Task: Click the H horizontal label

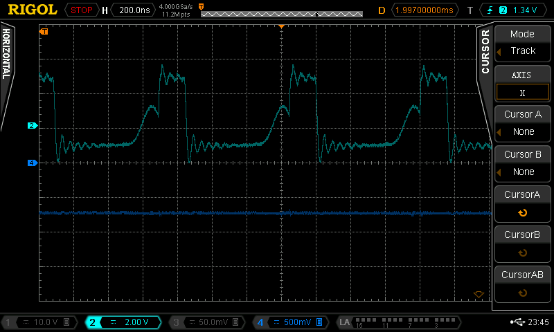Action: coord(105,10)
